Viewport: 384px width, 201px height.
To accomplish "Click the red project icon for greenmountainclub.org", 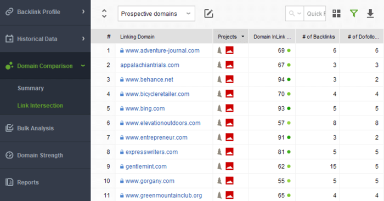I will (229, 195).
